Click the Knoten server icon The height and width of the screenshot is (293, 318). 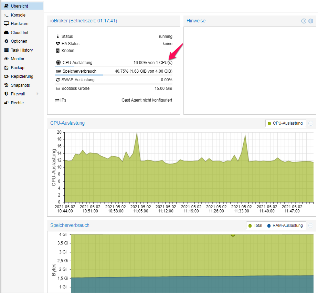(58, 51)
